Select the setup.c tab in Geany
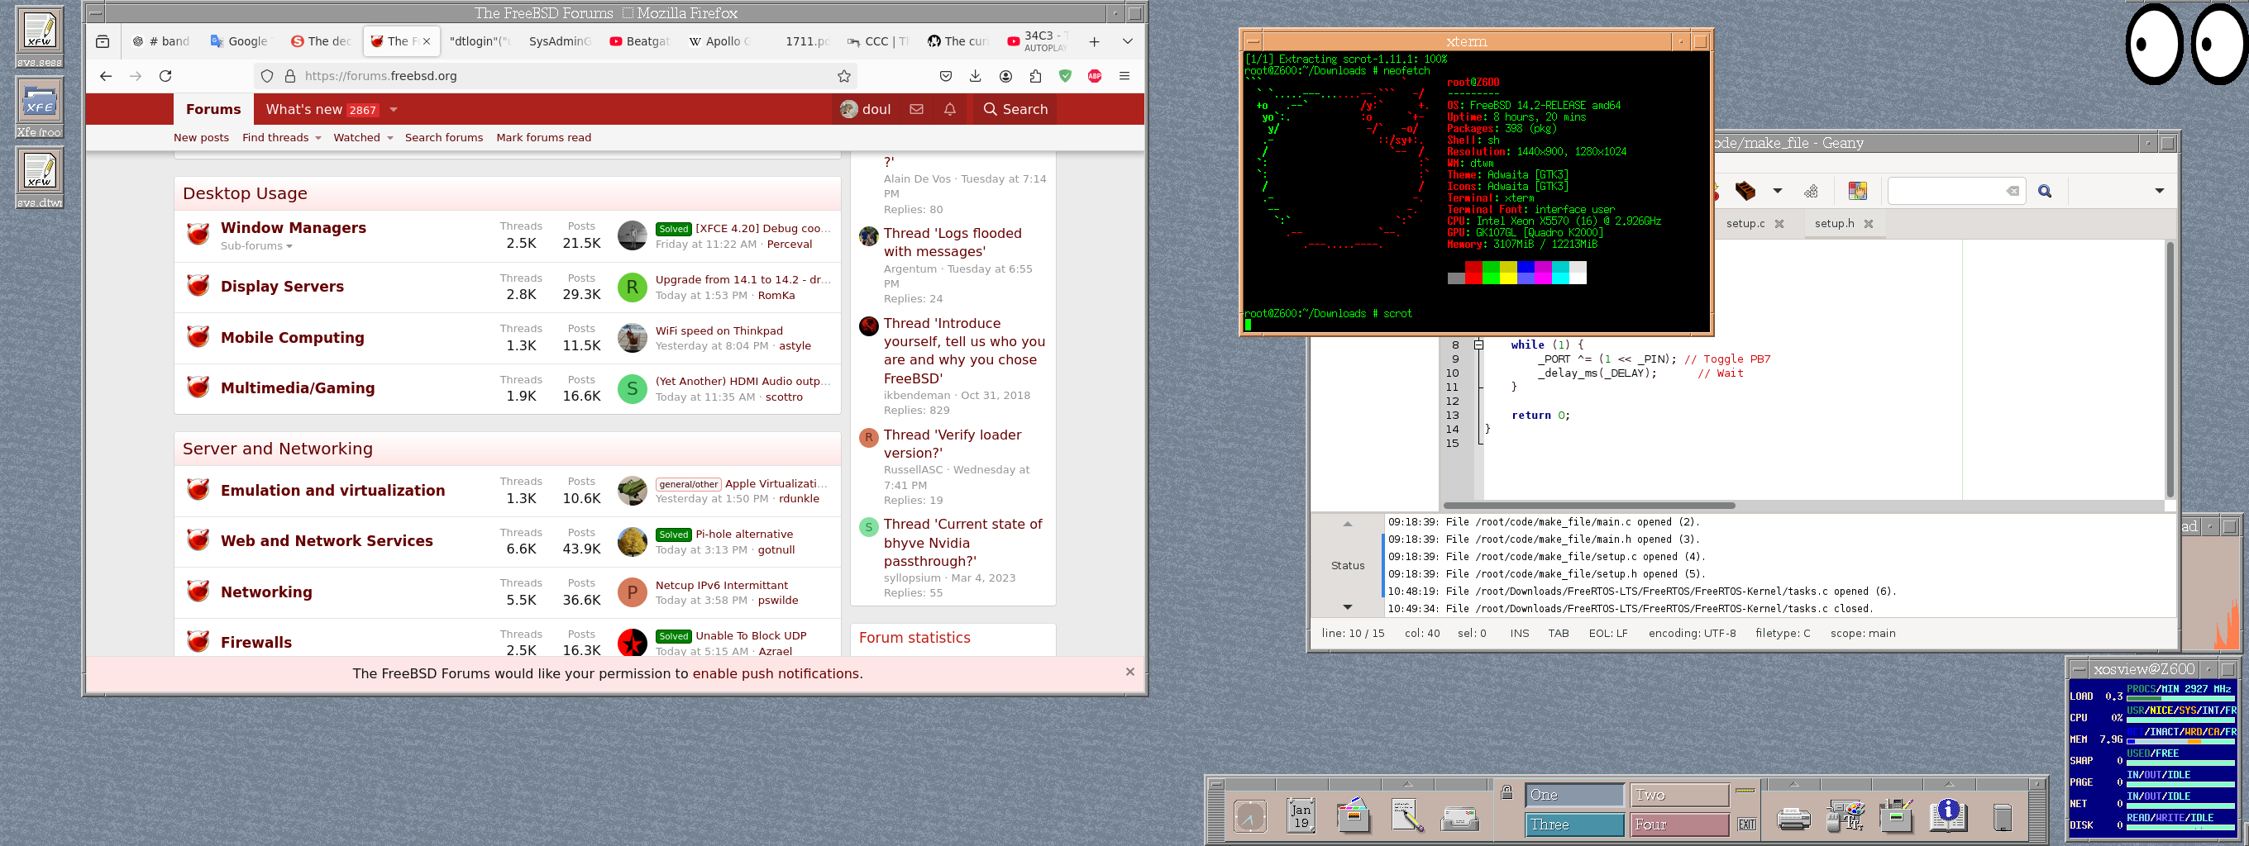The image size is (2249, 846). 1745,224
